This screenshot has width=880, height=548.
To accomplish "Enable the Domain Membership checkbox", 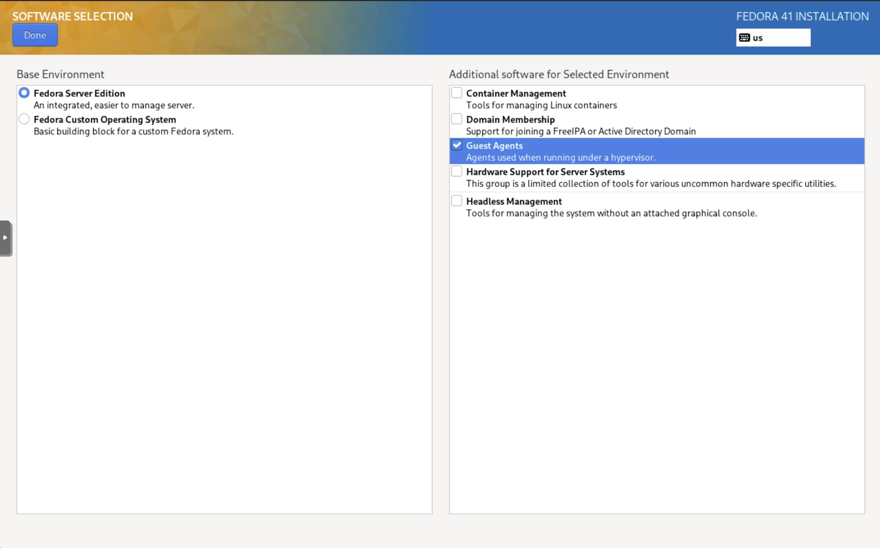I will point(457,119).
